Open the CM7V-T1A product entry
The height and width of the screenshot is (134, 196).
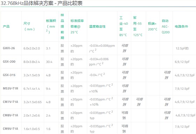10,102
